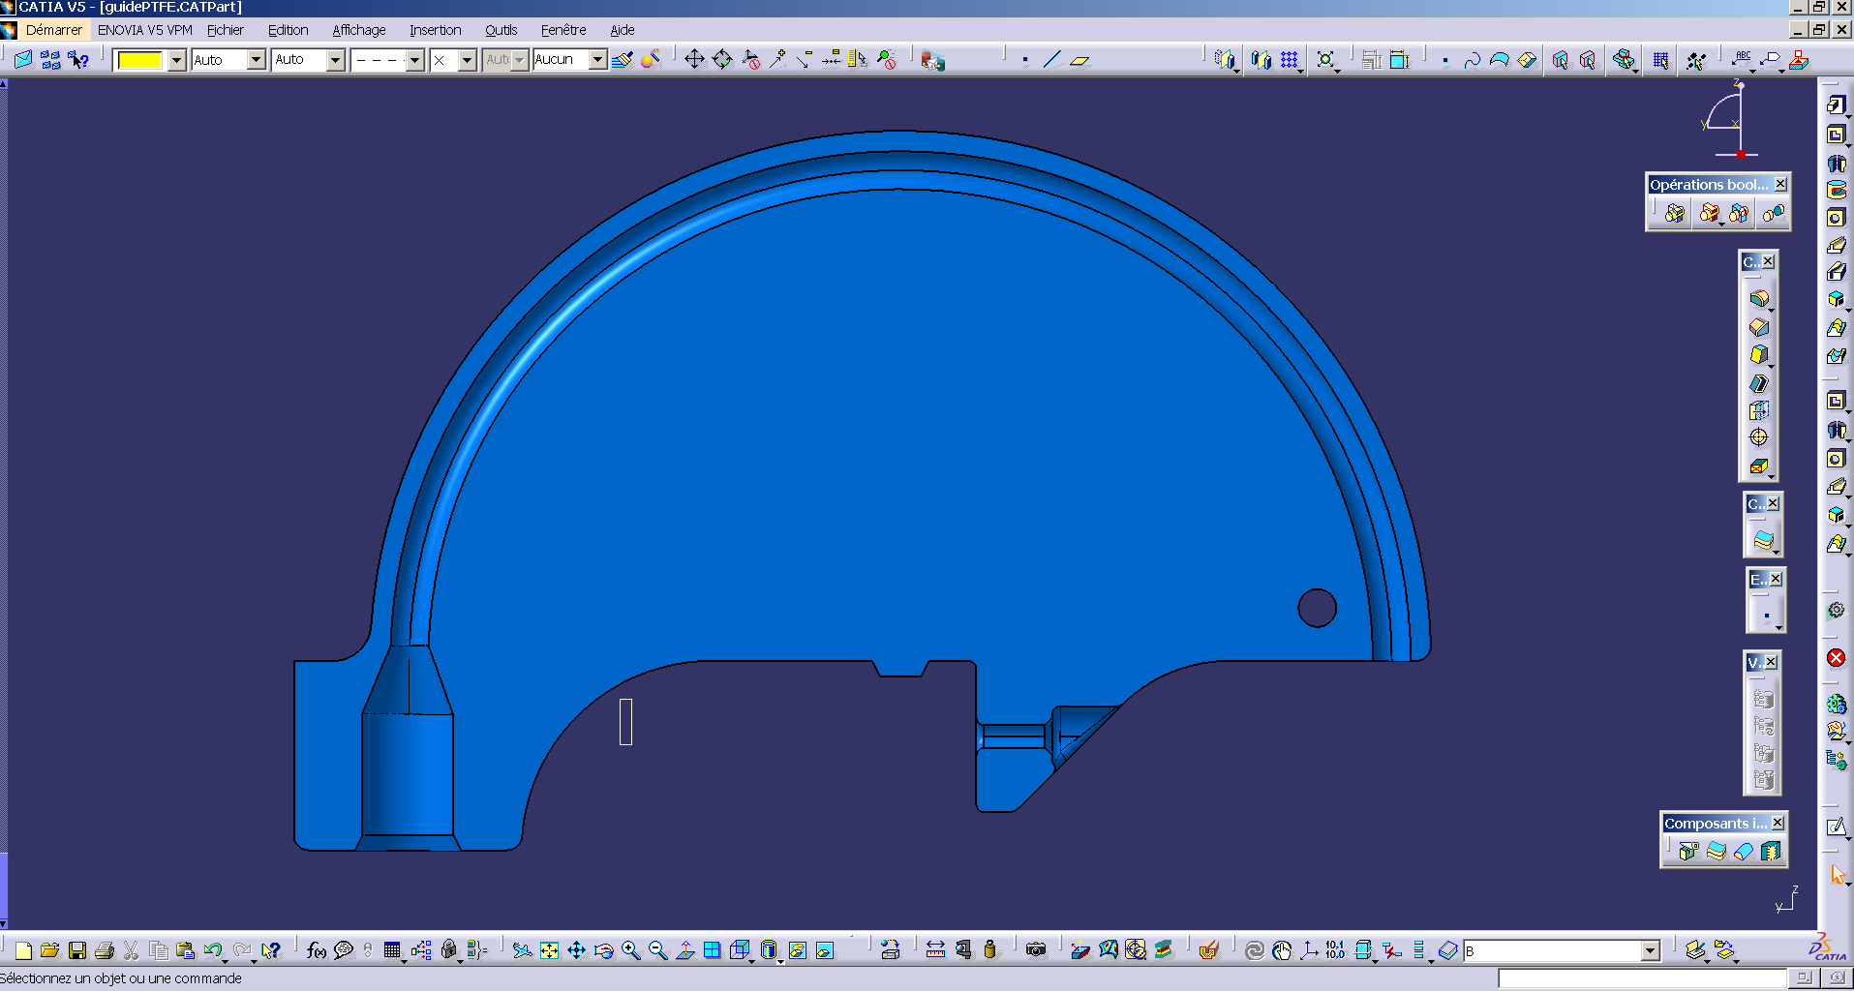The image size is (1854, 992).
Task: Click the yellow color swatch
Action: (x=140, y=60)
